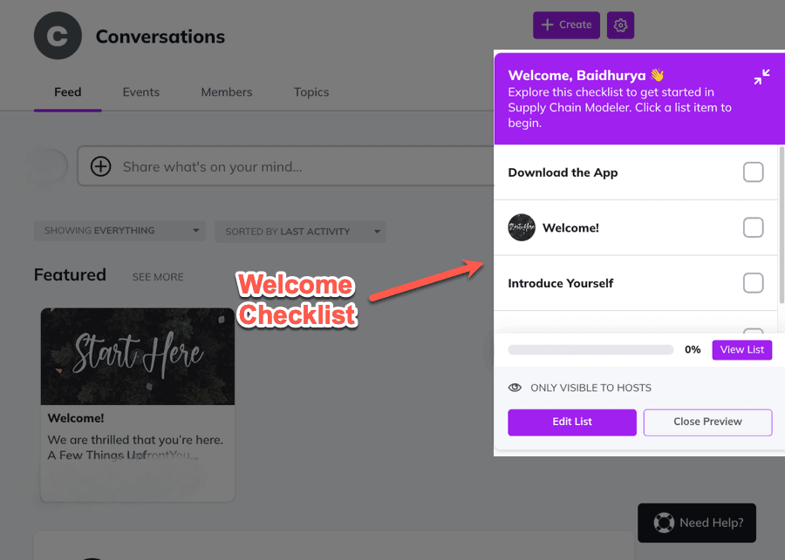Click the plus icon on the Create button
Screen dimensions: 785x560
pos(548,25)
